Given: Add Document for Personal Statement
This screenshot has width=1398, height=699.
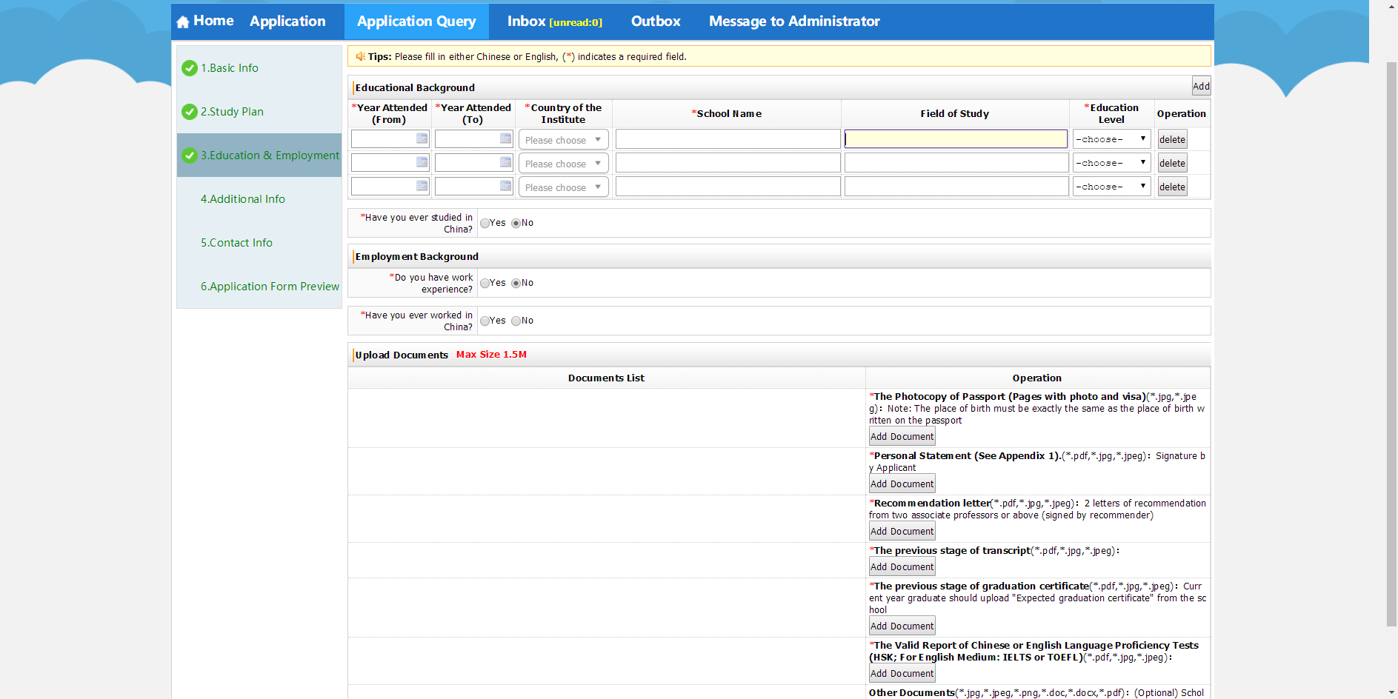Looking at the screenshot, I should (902, 484).
